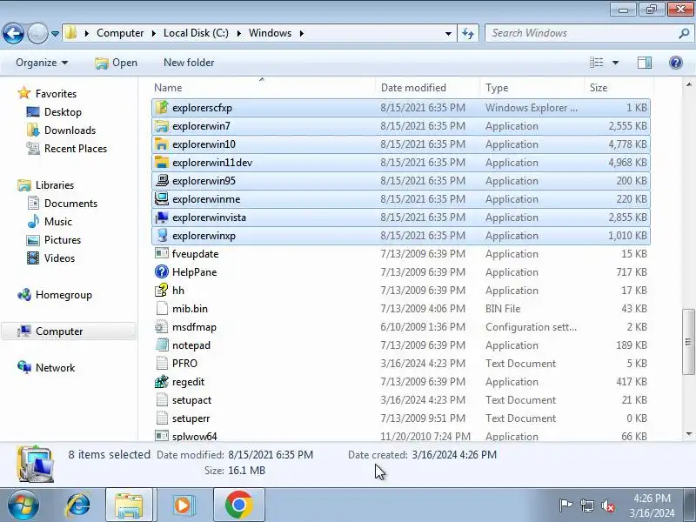Select the explorerwin11dev application icon
Image resolution: width=696 pixels, height=522 pixels.
point(162,163)
